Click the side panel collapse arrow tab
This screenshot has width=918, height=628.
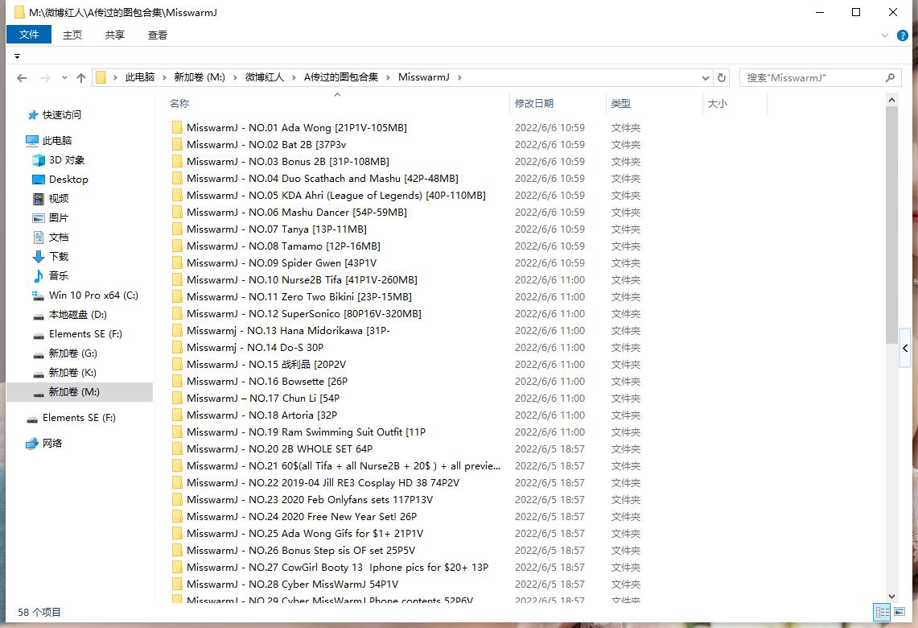[x=905, y=348]
